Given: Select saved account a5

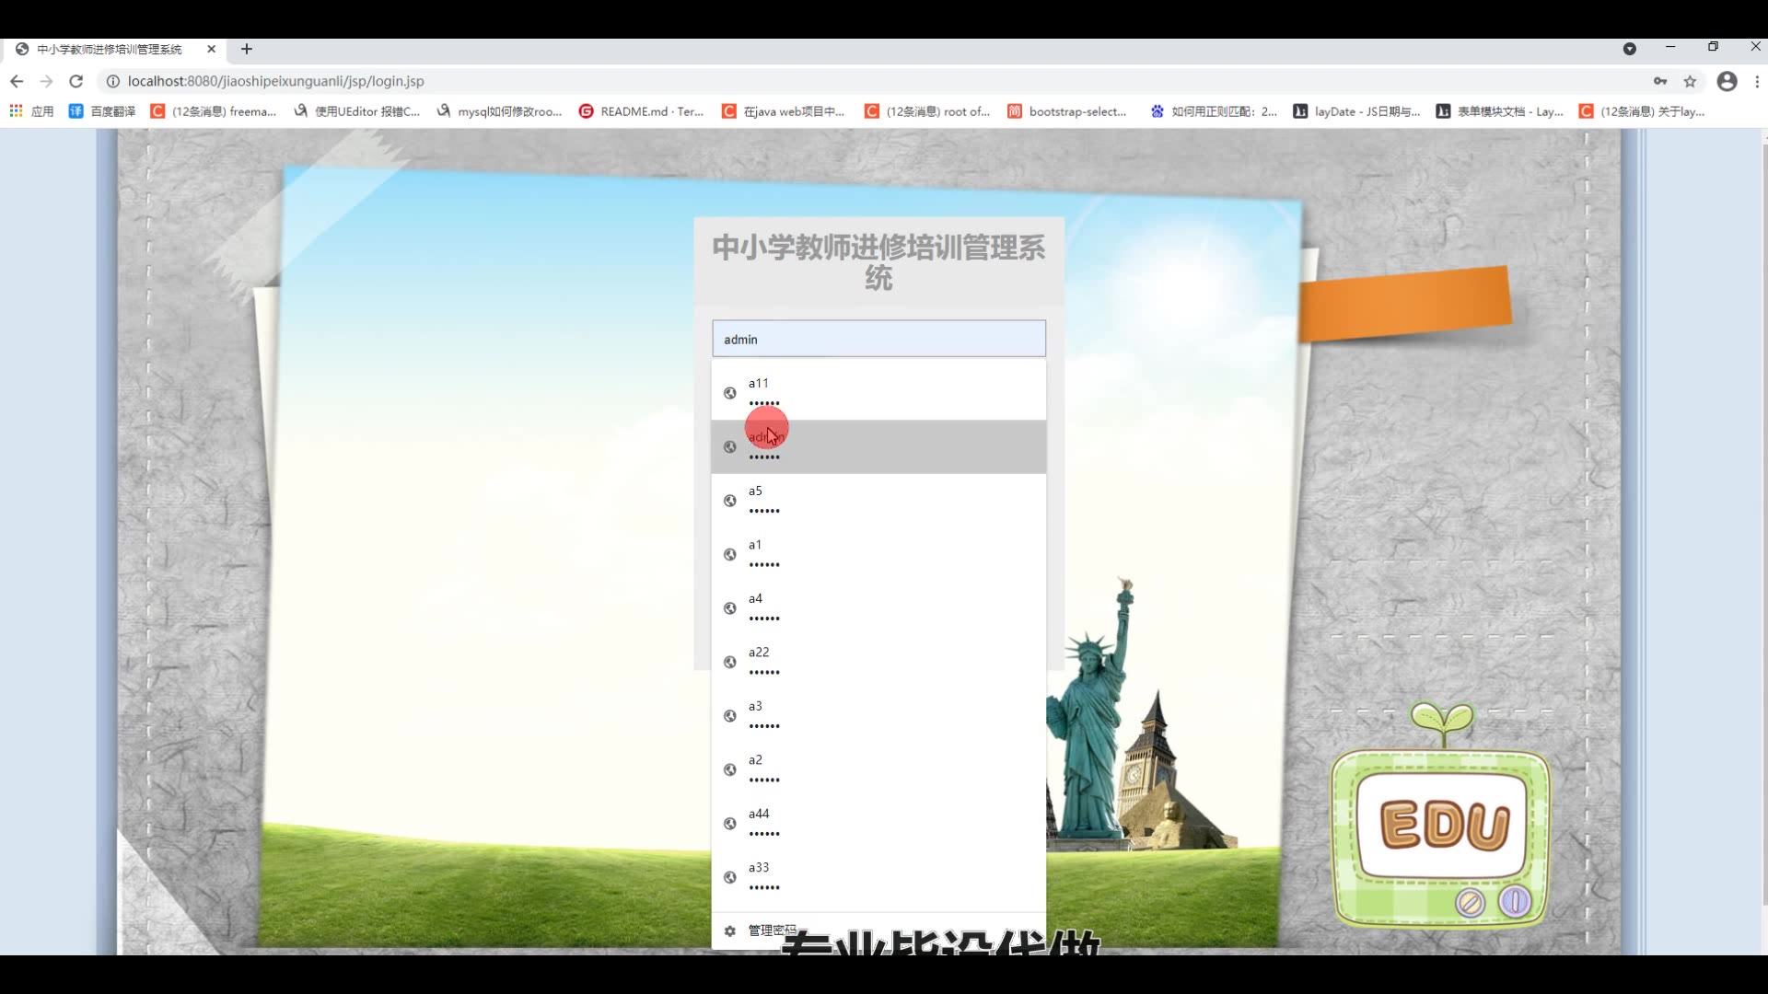Looking at the screenshot, I should click(x=878, y=501).
